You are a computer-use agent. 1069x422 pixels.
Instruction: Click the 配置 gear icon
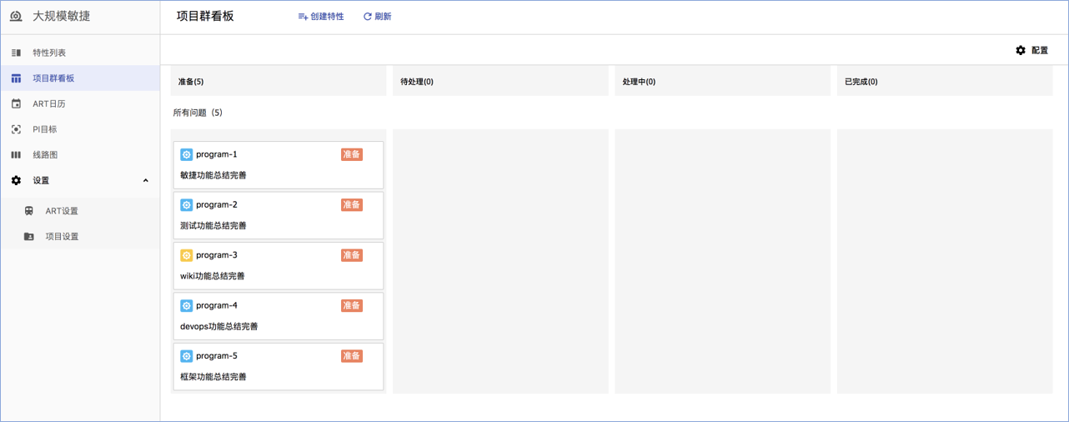1021,50
